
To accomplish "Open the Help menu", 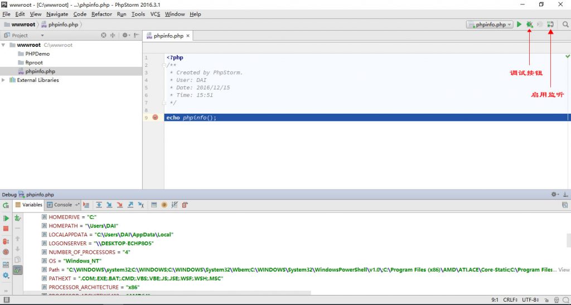I will tap(195, 14).
